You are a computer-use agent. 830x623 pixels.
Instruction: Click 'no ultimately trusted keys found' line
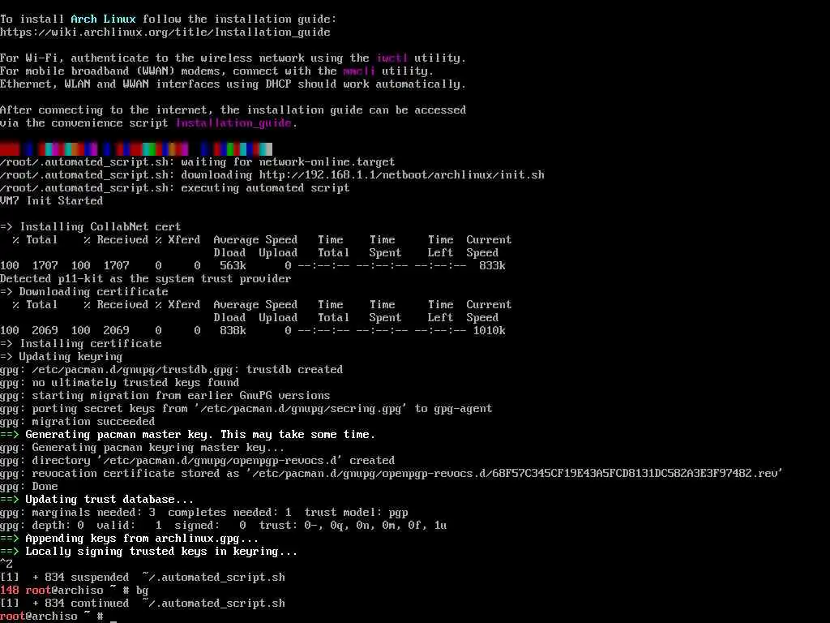click(x=120, y=383)
